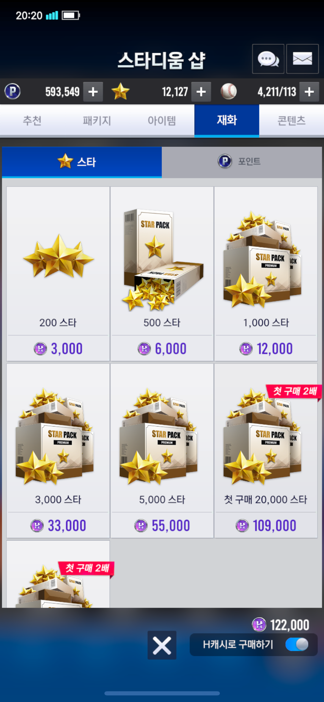324x702 pixels.
Task: Open the 콘텐츠 tab
Action: [x=292, y=120]
